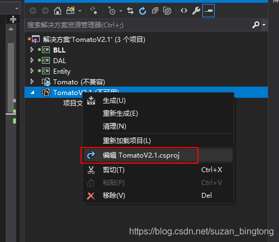
Task: Open the history clock dropdown arrow
Action: click(x=121, y=11)
